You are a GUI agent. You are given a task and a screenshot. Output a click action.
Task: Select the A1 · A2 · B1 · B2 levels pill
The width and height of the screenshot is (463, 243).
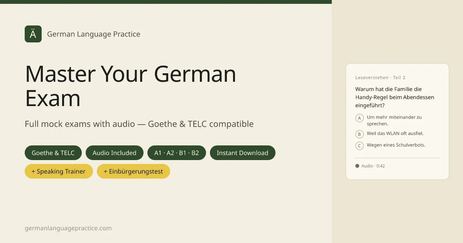(x=177, y=153)
